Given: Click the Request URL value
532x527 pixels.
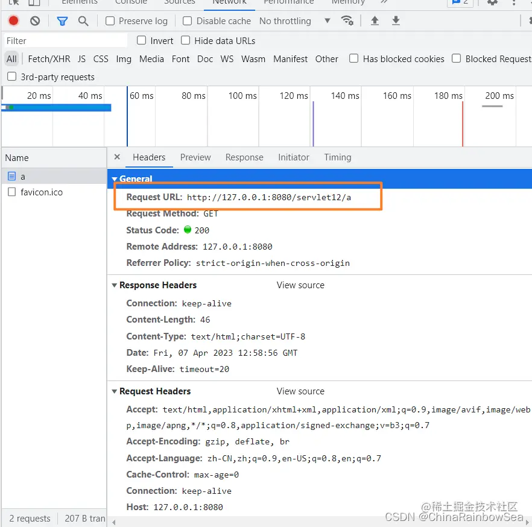Looking at the screenshot, I should 269,197.
